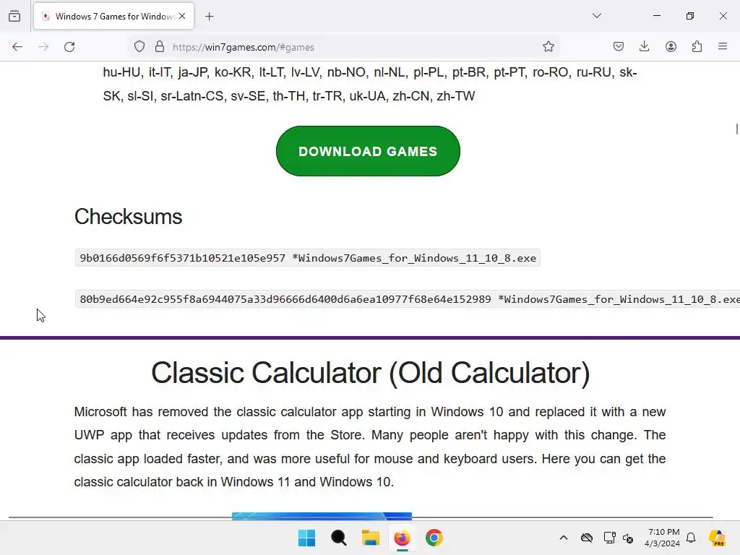Expand the list all tabs chevron
The width and height of the screenshot is (740, 555).
[x=596, y=16]
